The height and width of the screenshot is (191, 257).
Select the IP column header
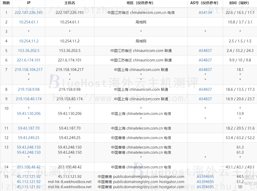coord(29,3)
